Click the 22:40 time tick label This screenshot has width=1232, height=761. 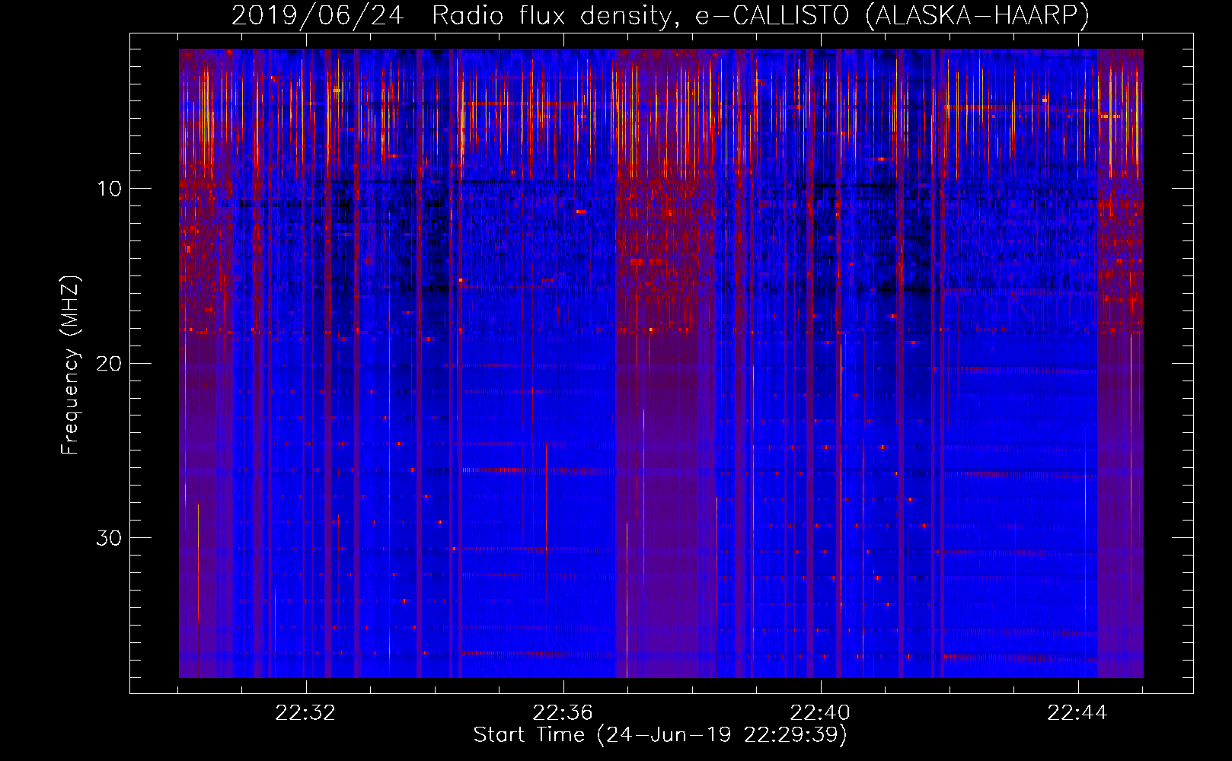[820, 713]
